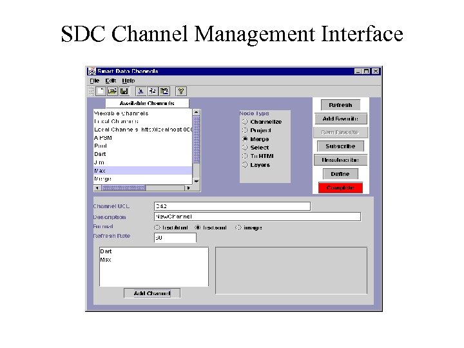The width and height of the screenshot is (464, 348).
Task: Select Dart in Available Channels list
Action: [x=143, y=154]
